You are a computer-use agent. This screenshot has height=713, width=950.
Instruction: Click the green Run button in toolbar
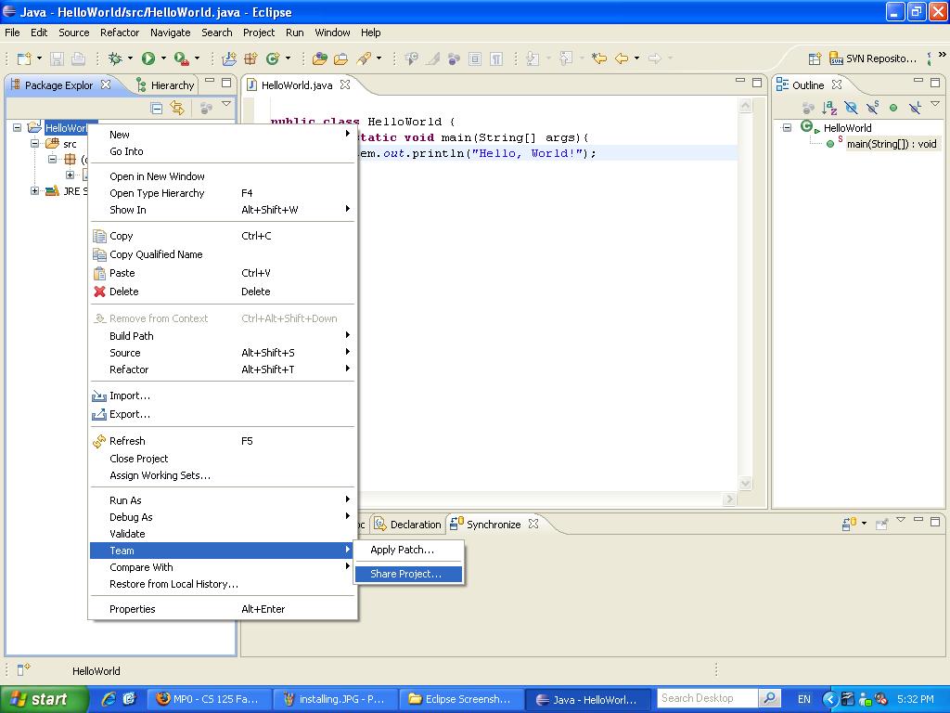click(x=148, y=58)
